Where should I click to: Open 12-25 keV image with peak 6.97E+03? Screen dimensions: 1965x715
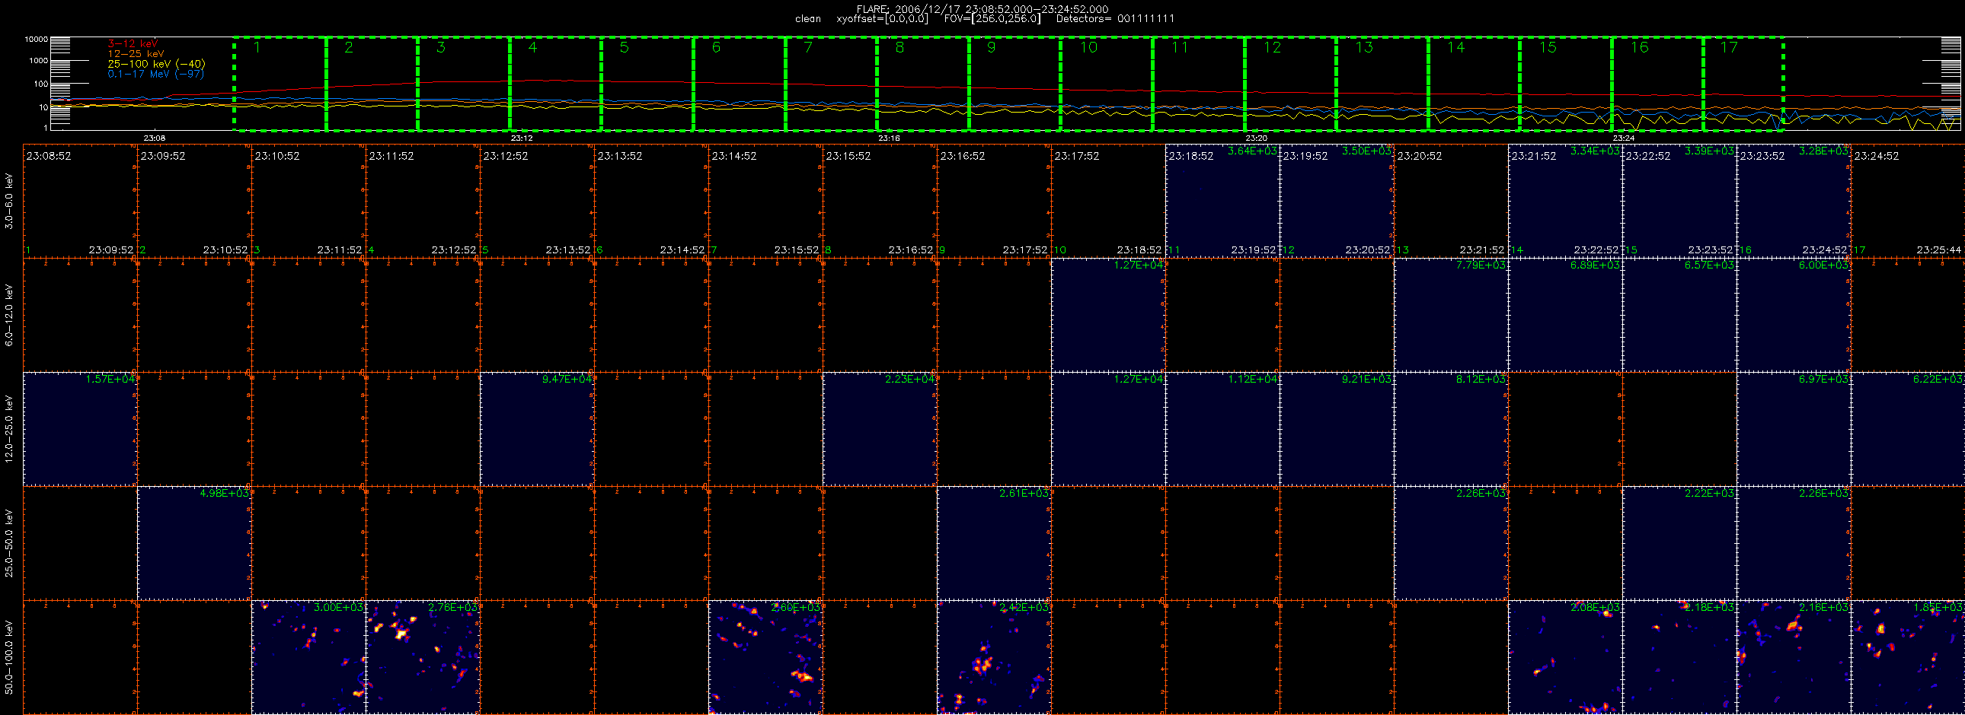click(x=1794, y=429)
